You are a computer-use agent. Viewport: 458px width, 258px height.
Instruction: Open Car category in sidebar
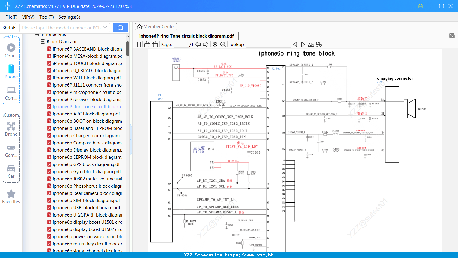11,171
